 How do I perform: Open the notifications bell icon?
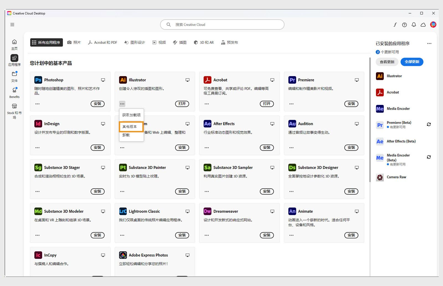pos(414,25)
